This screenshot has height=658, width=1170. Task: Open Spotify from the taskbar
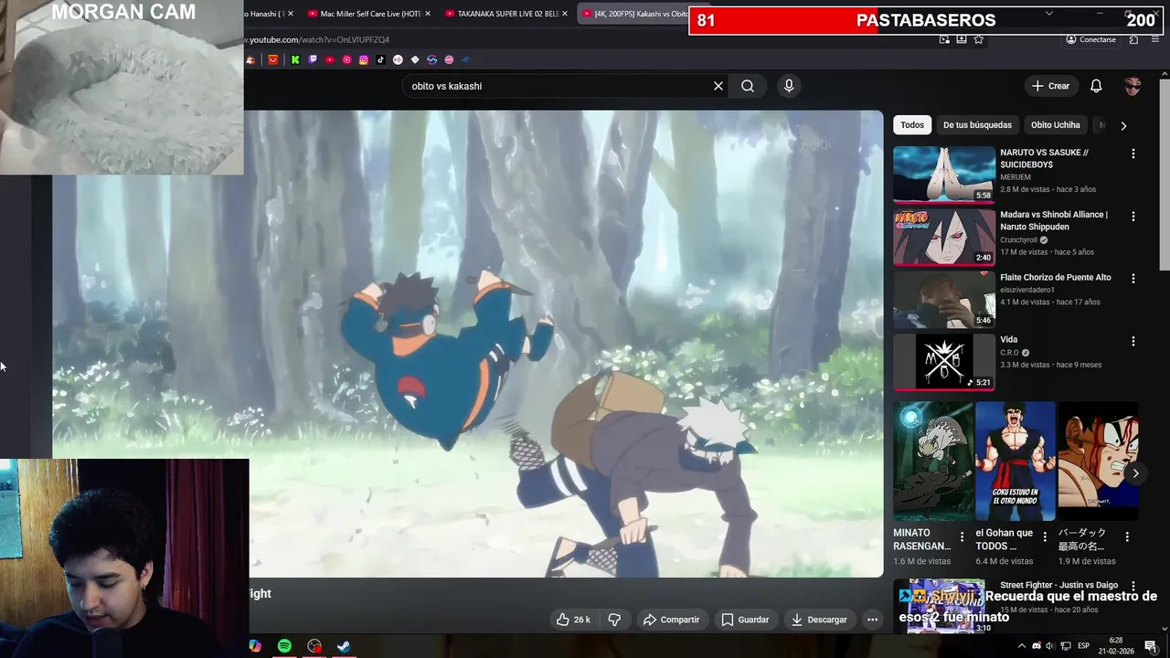tap(284, 646)
